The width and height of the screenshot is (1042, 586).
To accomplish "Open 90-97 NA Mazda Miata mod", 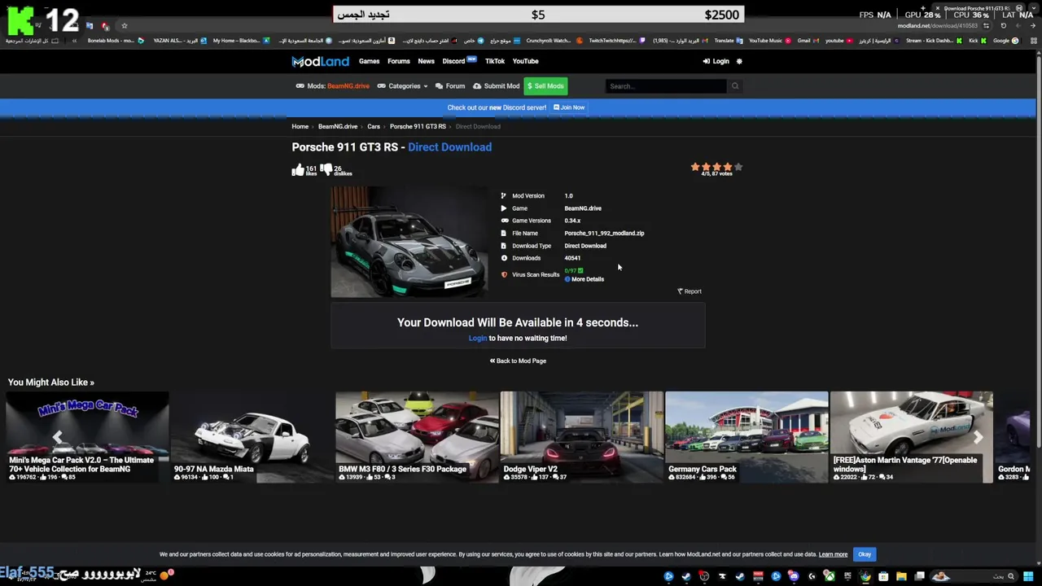I will pyautogui.click(x=252, y=437).
